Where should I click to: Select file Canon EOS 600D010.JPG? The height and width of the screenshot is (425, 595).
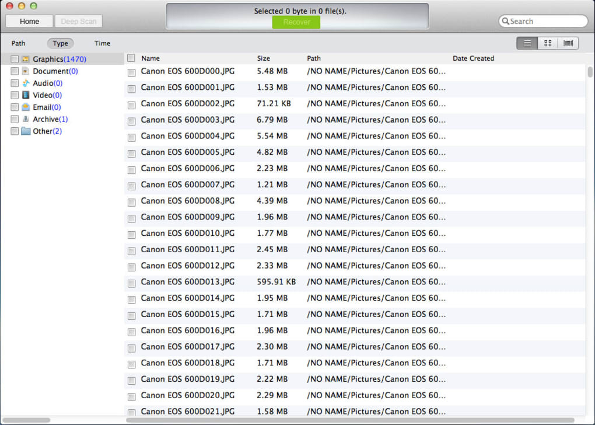187,233
